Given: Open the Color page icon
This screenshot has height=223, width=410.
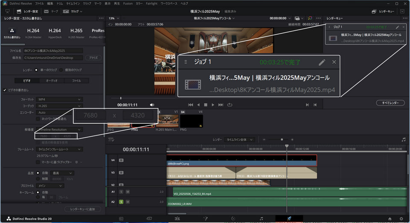Looking at the screenshot, I should click(233, 218).
